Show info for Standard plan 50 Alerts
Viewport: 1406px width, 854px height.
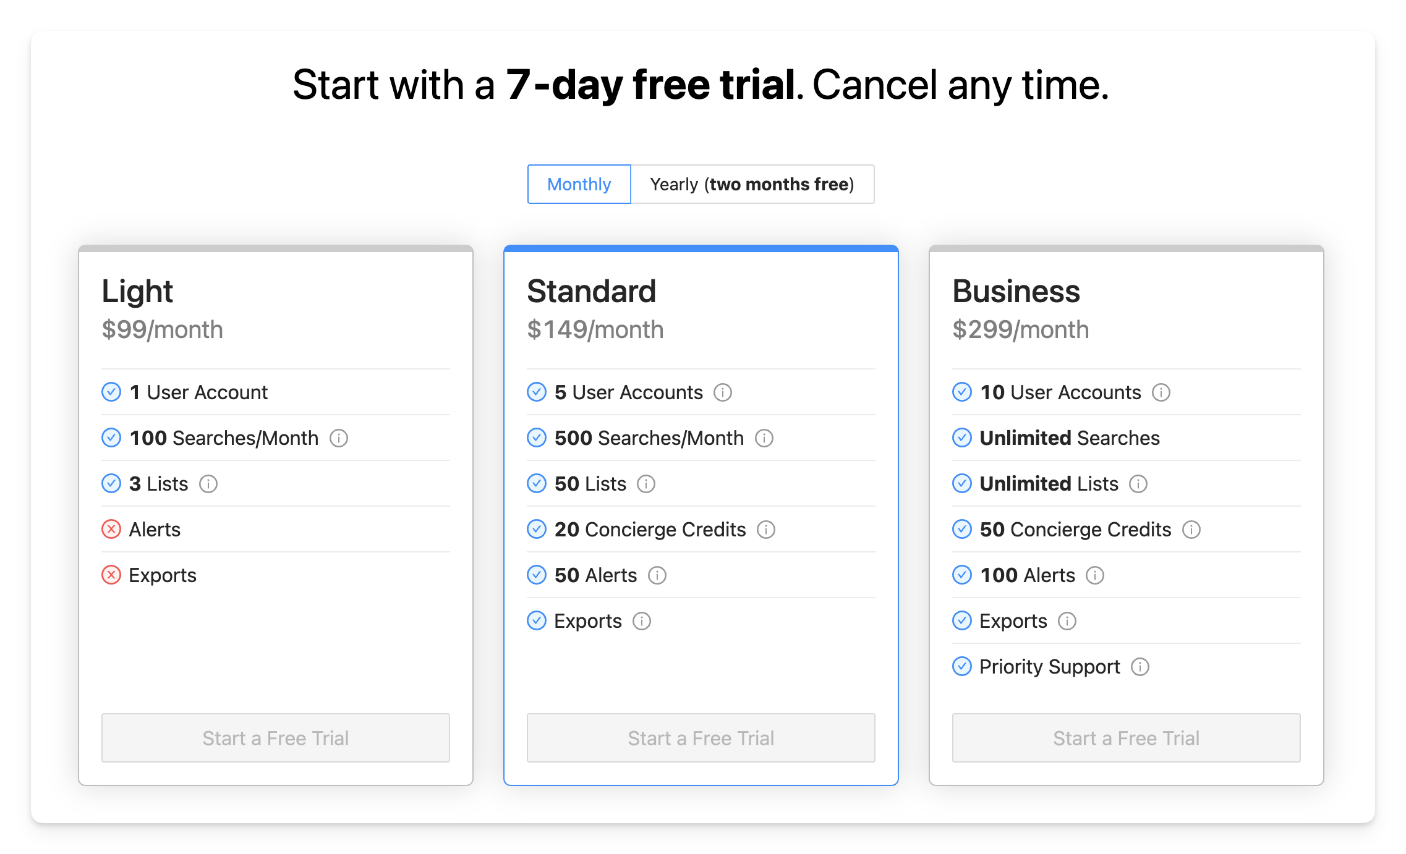coord(657,575)
